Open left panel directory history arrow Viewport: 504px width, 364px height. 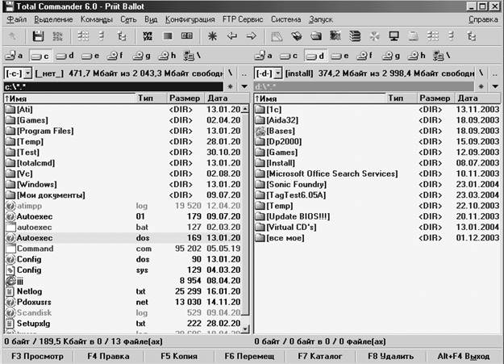[x=244, y=86]
